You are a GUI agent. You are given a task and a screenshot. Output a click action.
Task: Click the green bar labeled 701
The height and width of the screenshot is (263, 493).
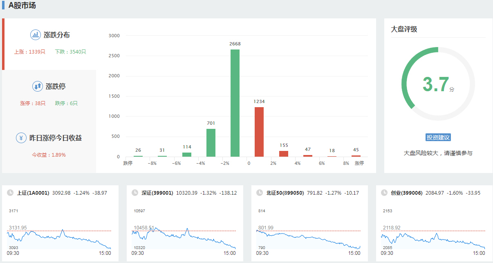tap(211, 142)
